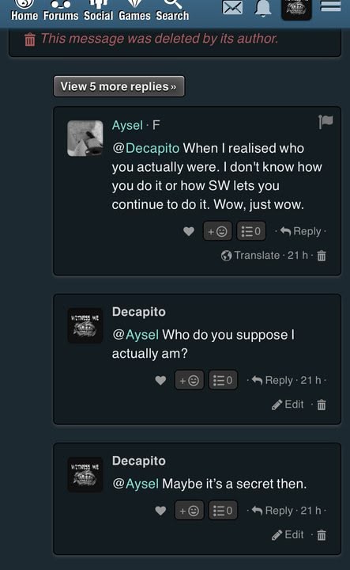Add emoji reaction to Aysel's comment
The height and width of the screenshot is (570, 350).
217,231
